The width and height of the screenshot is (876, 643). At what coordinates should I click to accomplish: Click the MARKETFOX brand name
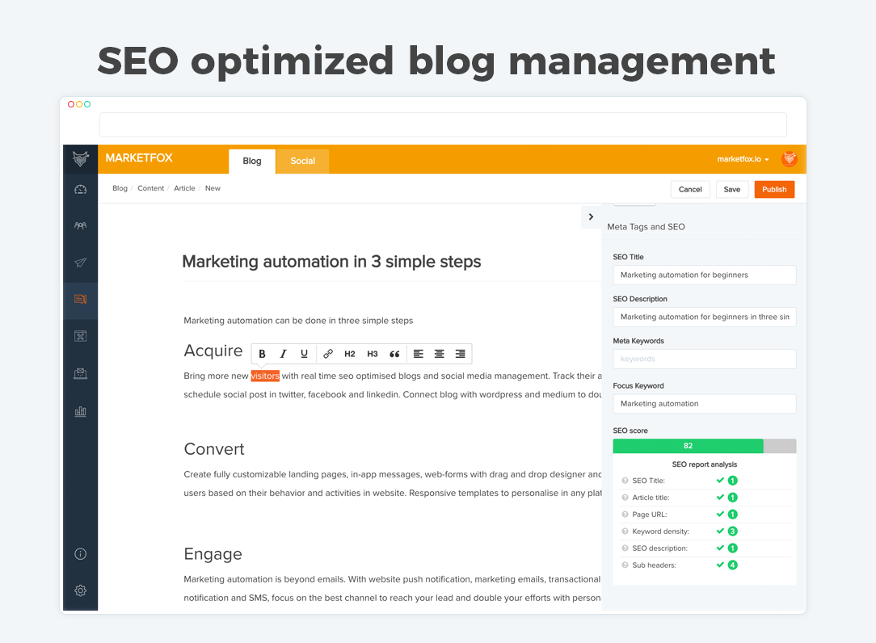coord(139,158)
